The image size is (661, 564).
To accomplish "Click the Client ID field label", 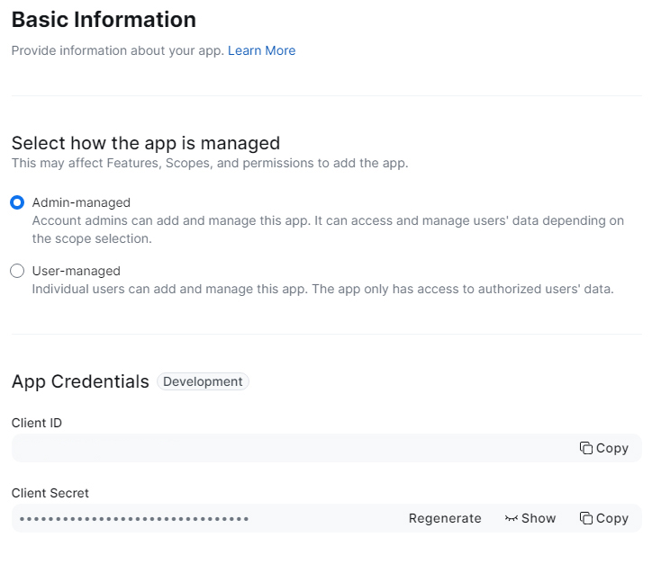I will [37, 423].
